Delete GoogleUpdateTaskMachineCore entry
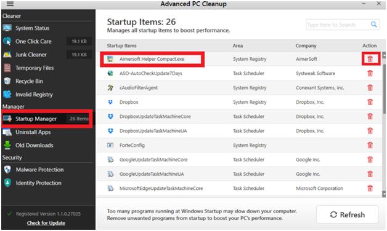387x231 pixels. pos(370,159)
